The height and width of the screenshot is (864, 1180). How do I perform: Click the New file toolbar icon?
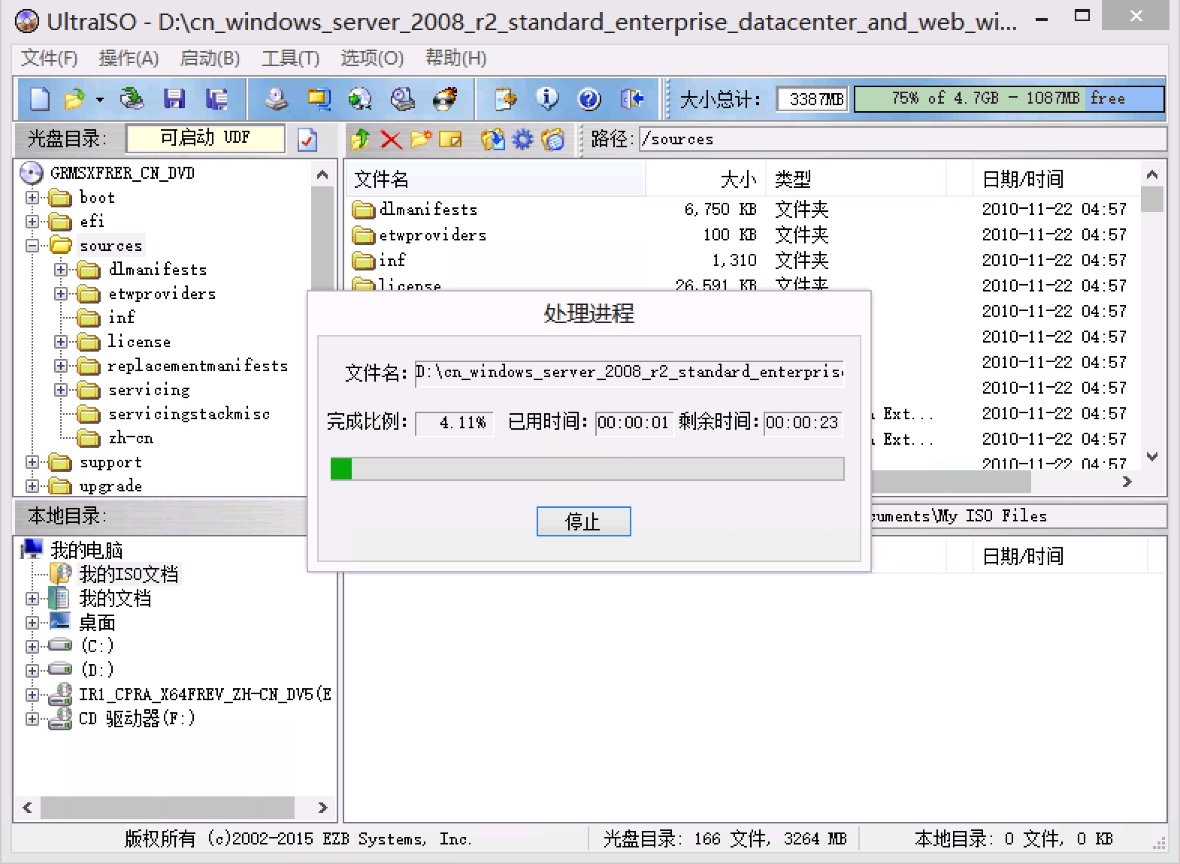point(40,99)
